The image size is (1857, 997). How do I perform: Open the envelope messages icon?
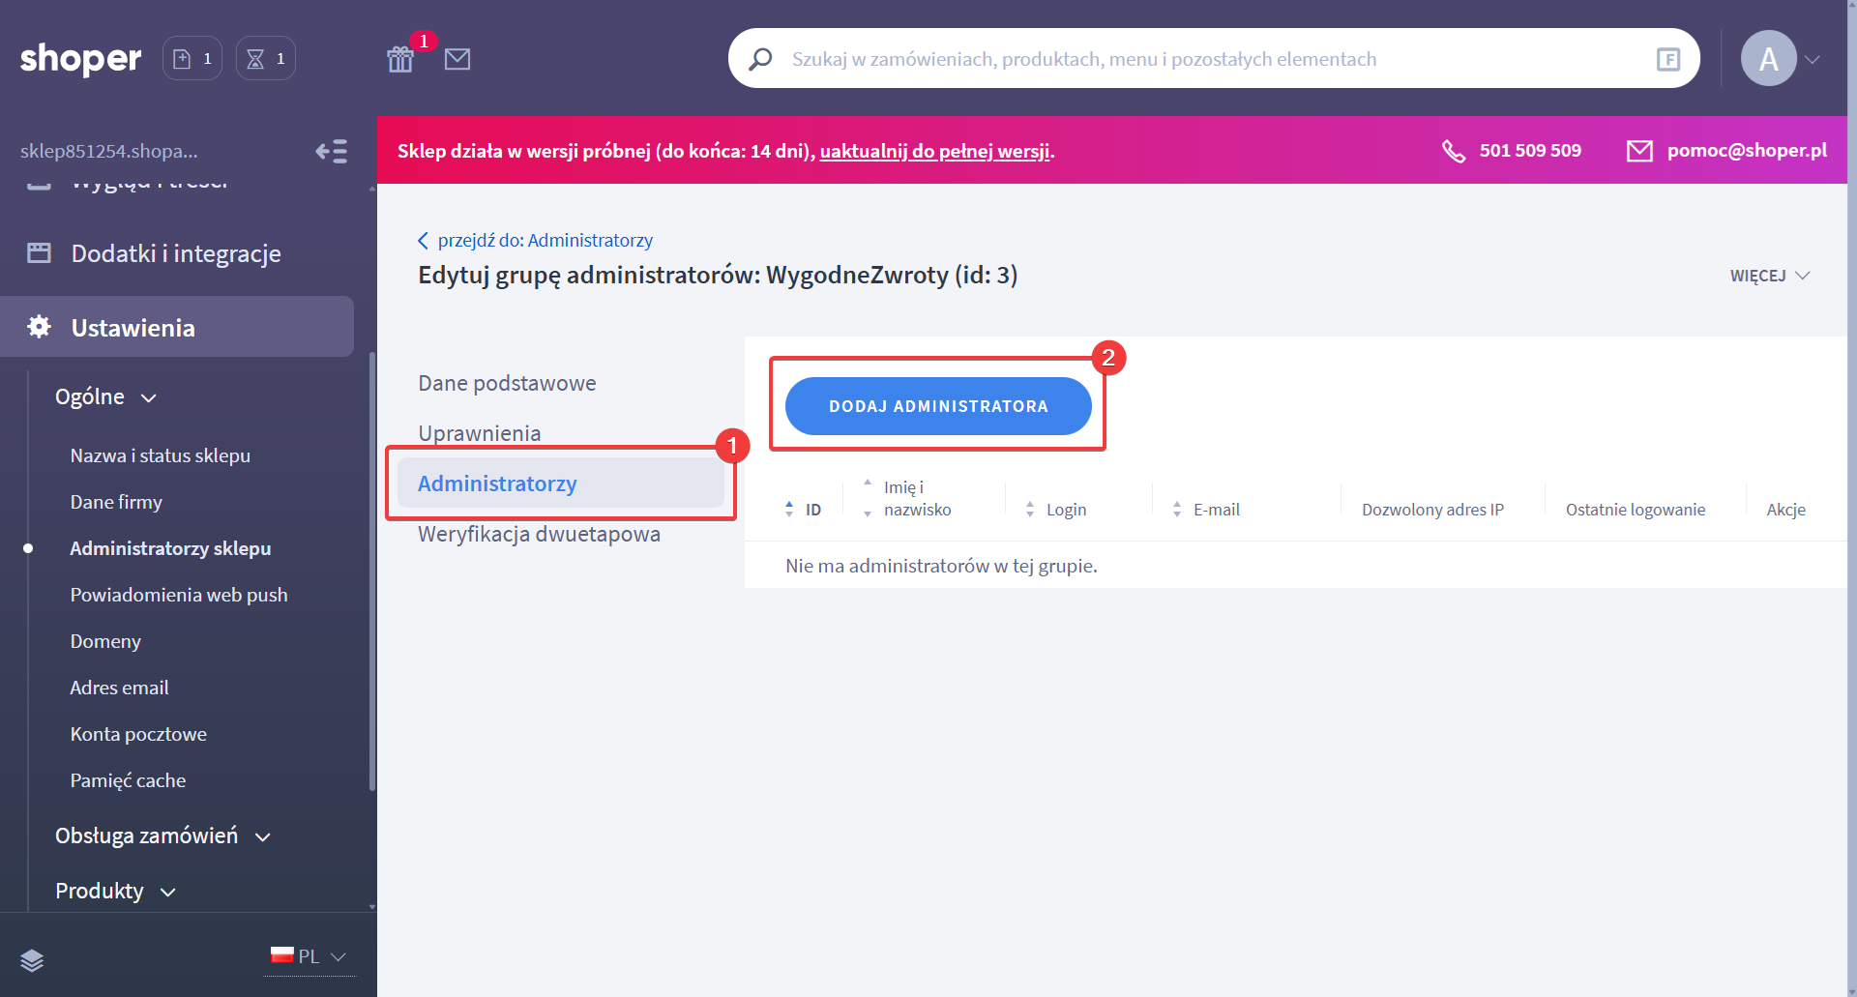click(457, 59)
